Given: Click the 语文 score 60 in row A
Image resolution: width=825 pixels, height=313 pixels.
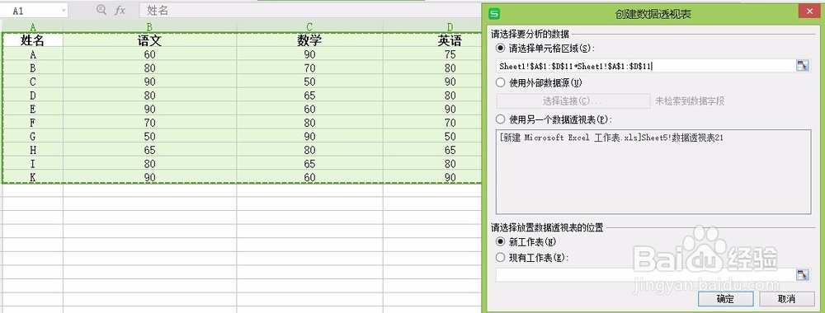Looking at the screenshot, I should click(150, 54).
